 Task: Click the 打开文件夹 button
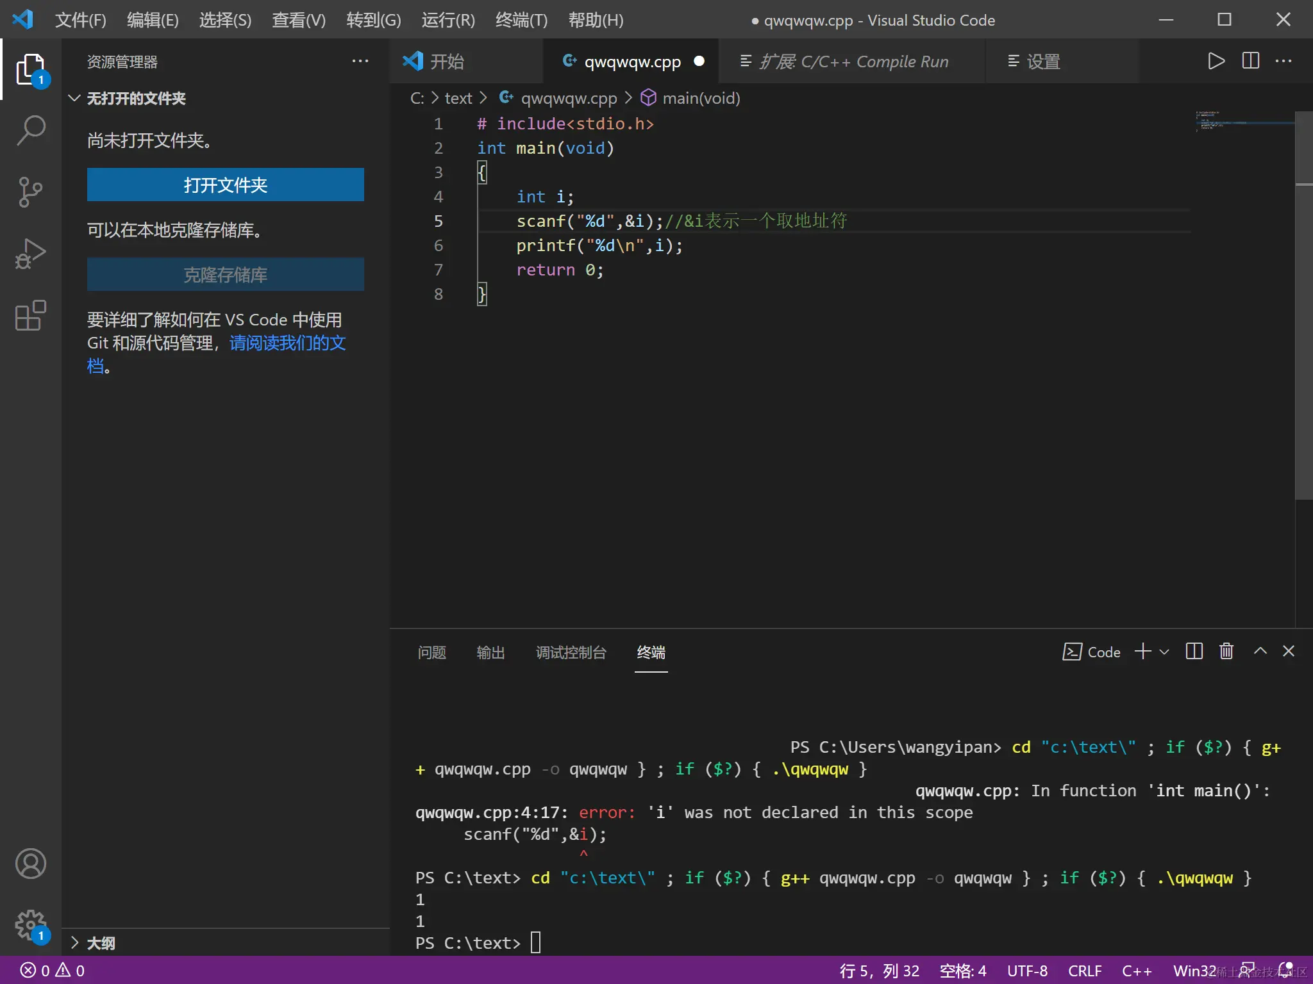(x=225, y=185)
